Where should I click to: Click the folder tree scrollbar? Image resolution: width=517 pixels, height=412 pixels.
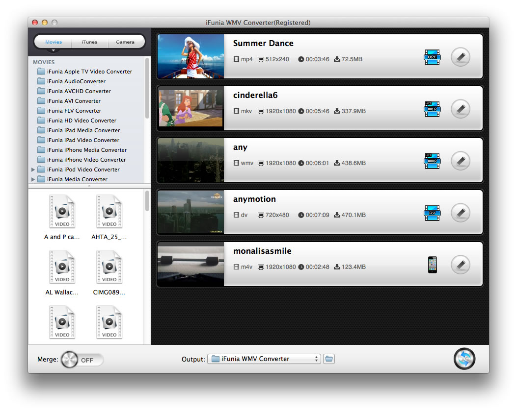(x=147, y=88)
